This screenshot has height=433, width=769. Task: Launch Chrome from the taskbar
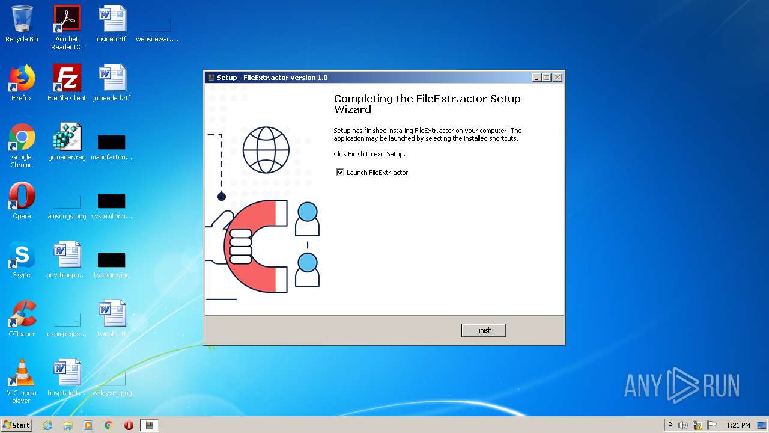[109, 425]
